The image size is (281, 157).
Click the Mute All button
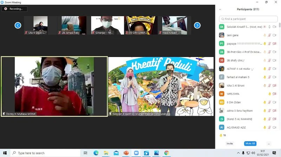250,143
